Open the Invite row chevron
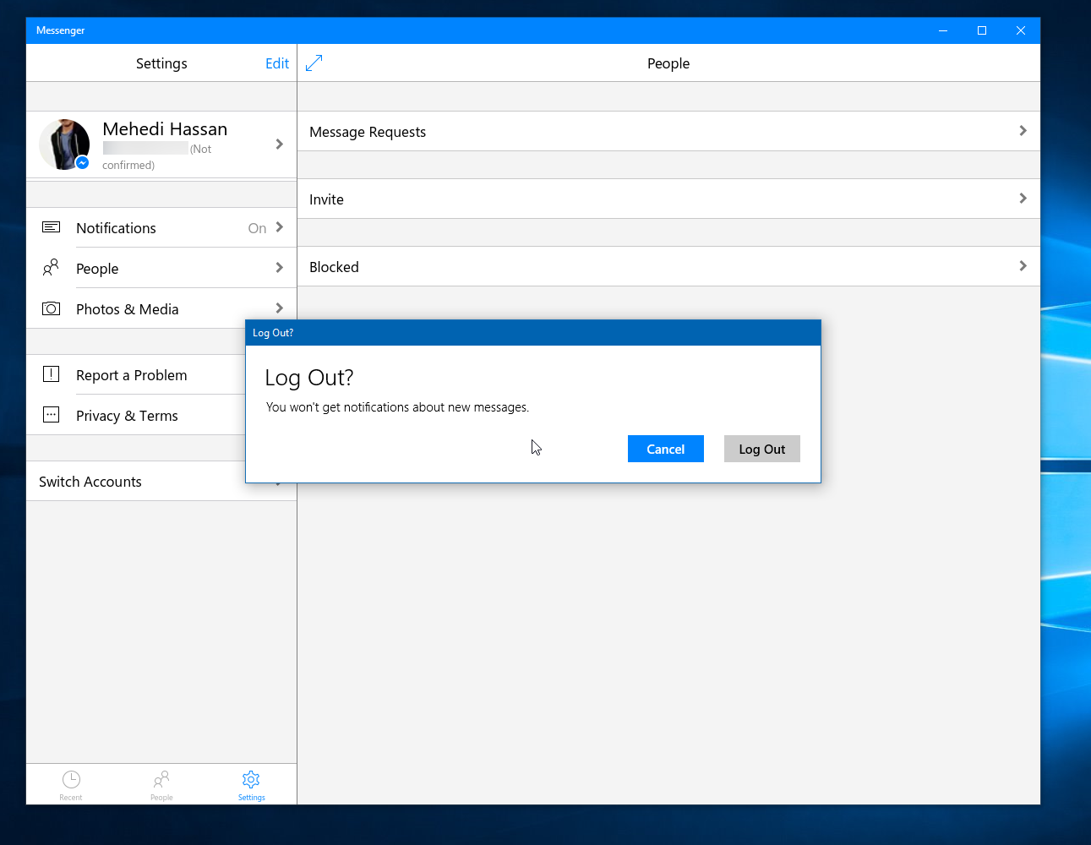The image size is (1091, 845). click(x=1023, y=199)
